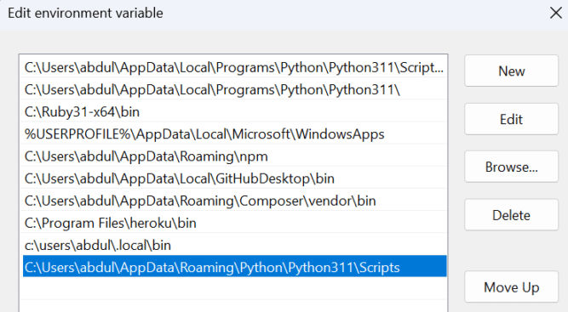Select the Composer\vendor\bin path entry

[x=234, y=201]
